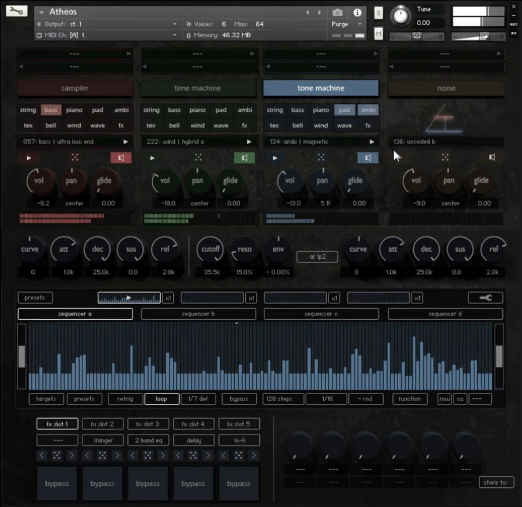Screen dimensions: 522x507
Task: Open the MIDI Ch dropdown
Action: point(107,35)
